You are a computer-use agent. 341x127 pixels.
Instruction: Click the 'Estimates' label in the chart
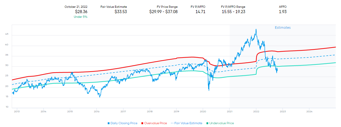tap(283, 28)
